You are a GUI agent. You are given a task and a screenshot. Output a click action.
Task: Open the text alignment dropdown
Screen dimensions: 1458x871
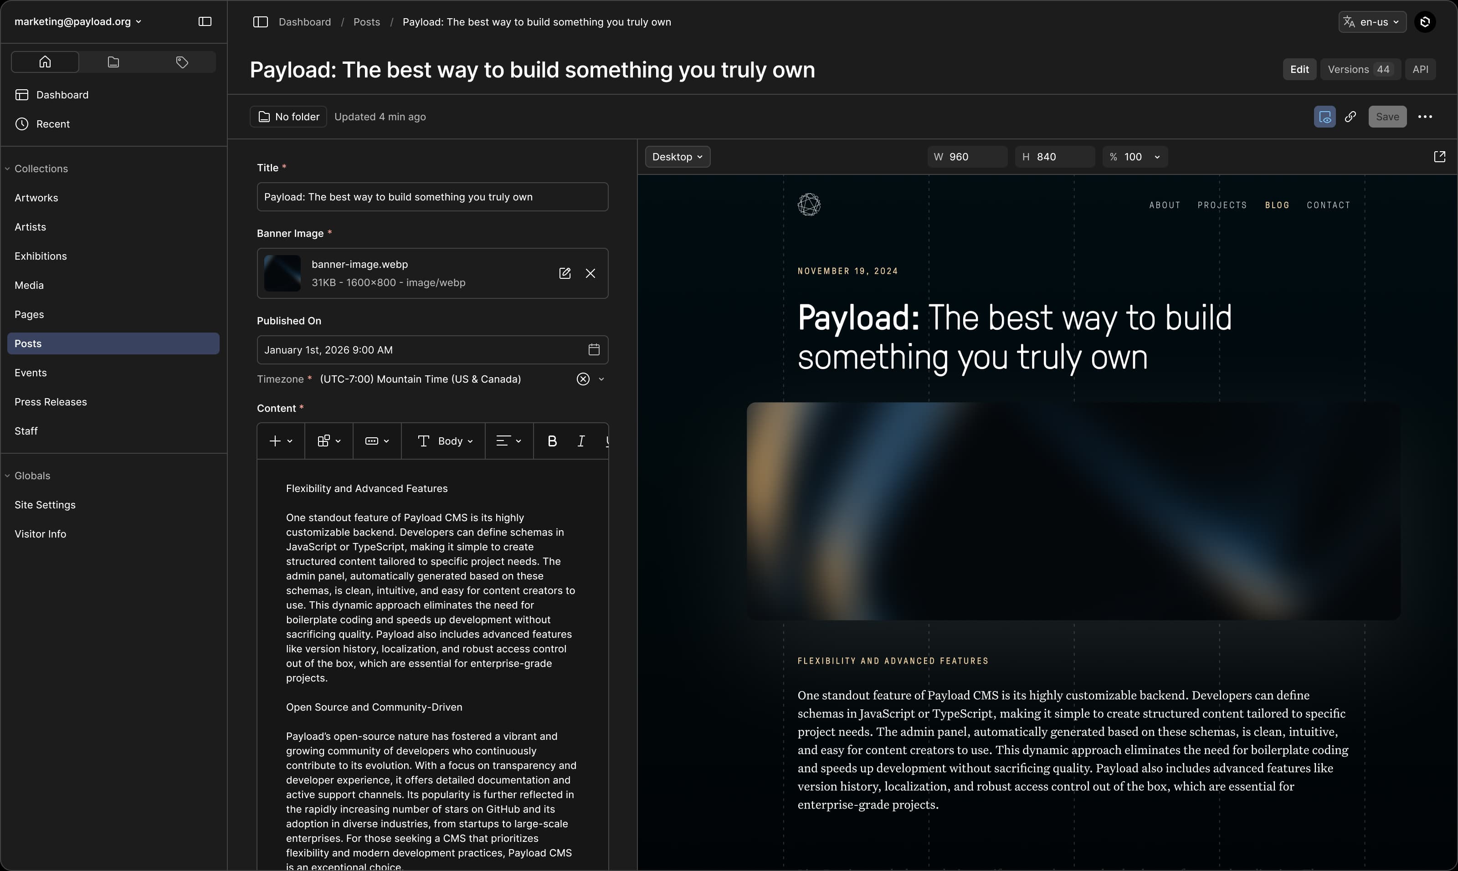click(x=509, y=441)
